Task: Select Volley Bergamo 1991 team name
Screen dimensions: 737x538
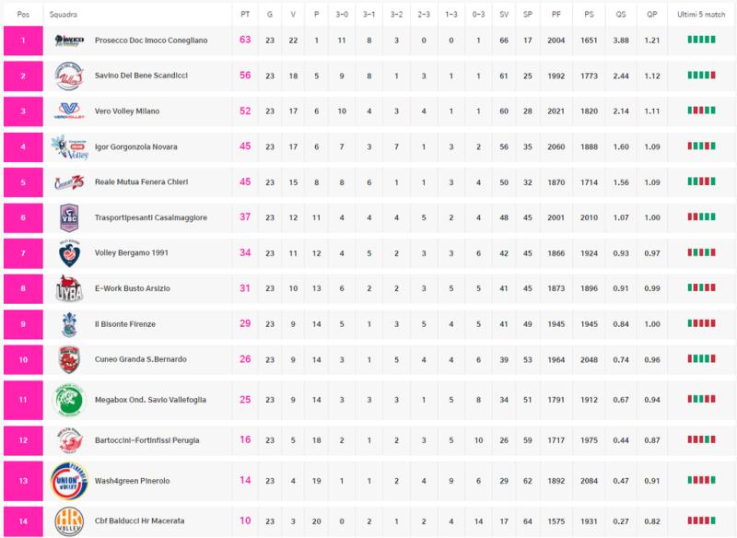Action: tap(132, 252)
